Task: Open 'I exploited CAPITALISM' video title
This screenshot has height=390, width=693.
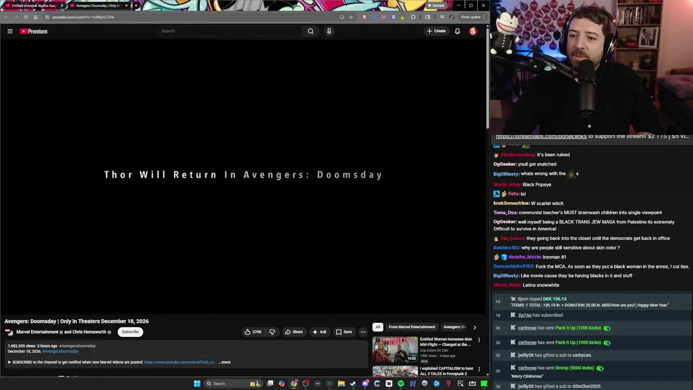Action: click(x=447, y=371)
